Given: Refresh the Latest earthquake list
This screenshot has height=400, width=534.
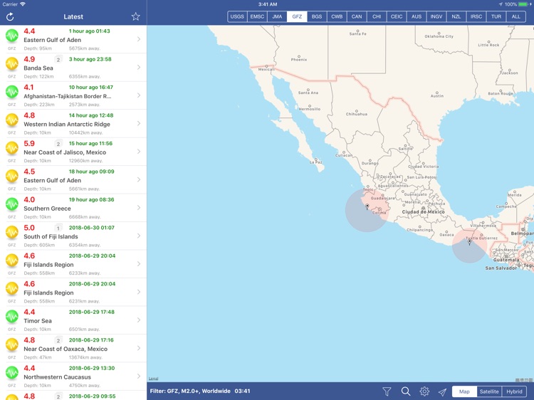Looking at the screenshot, I should pos(10,16).
